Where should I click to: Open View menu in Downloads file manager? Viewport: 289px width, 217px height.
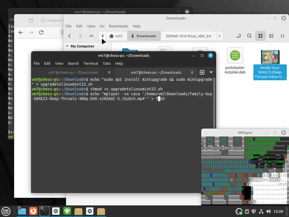(x=91, y=26)
